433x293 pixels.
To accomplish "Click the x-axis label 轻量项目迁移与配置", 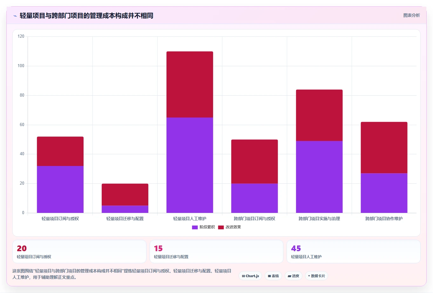I will [125, 219].
